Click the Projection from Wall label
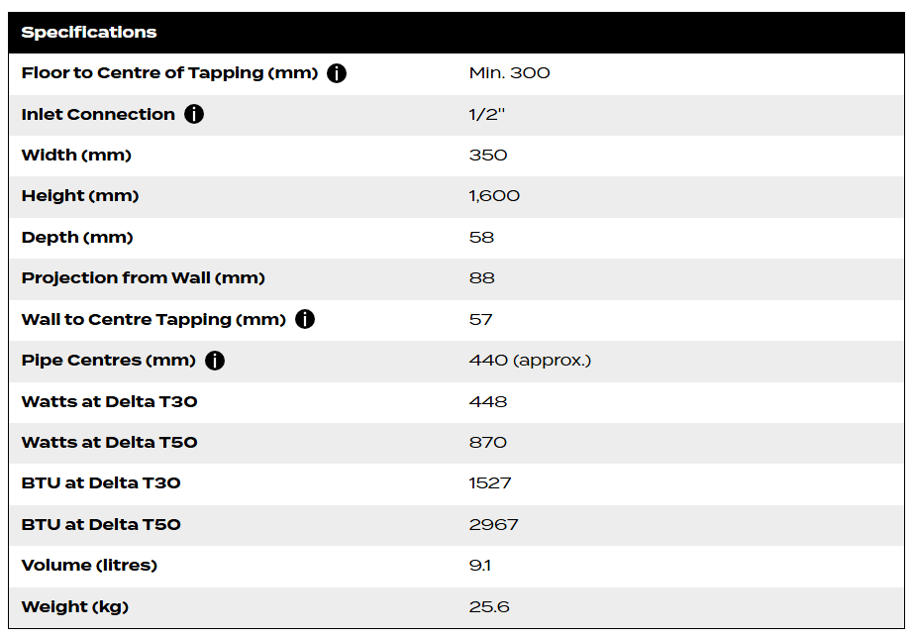913x637 pixels. pyautogui.click(x=144, y=278)
